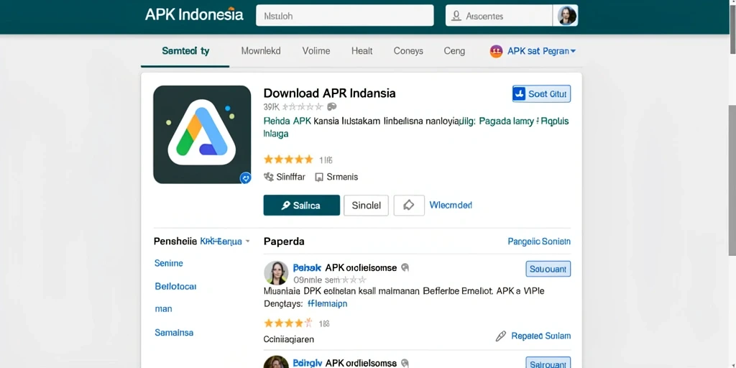Click the round icon beside APK sat Pegran
736x368 pixels.
[496, 51]
